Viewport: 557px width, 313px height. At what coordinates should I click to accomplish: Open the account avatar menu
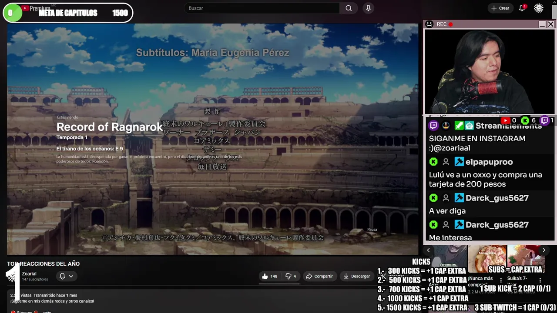pos(539,8)
